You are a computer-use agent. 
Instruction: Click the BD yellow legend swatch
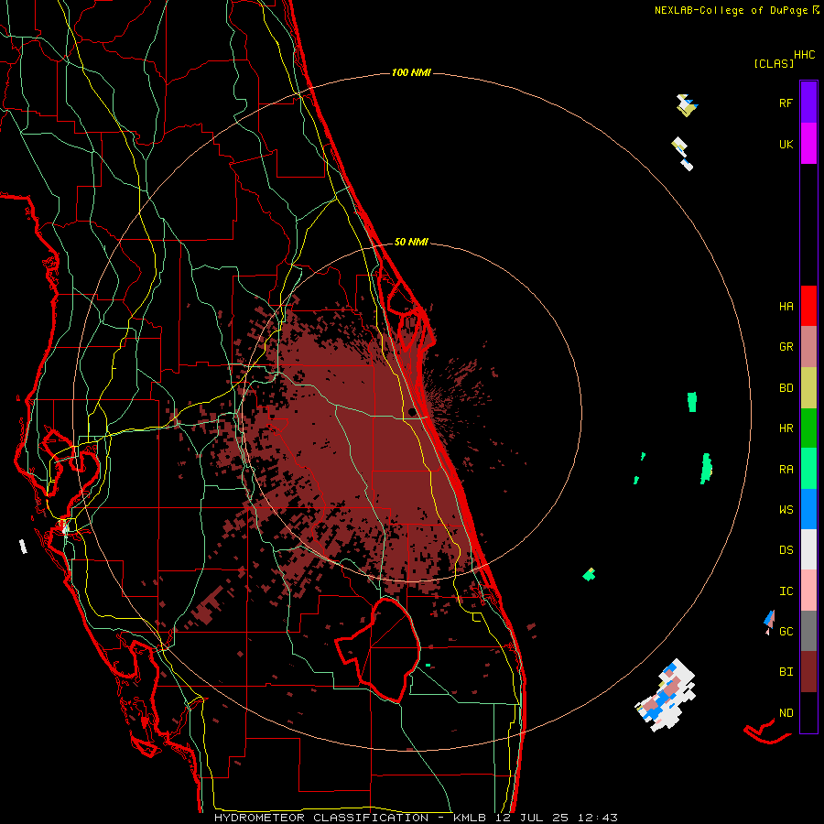pyautogui.click(x=808, y=388)
